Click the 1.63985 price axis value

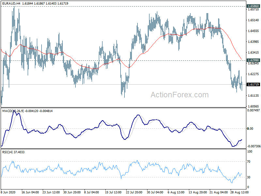click(x=253, y=42)
